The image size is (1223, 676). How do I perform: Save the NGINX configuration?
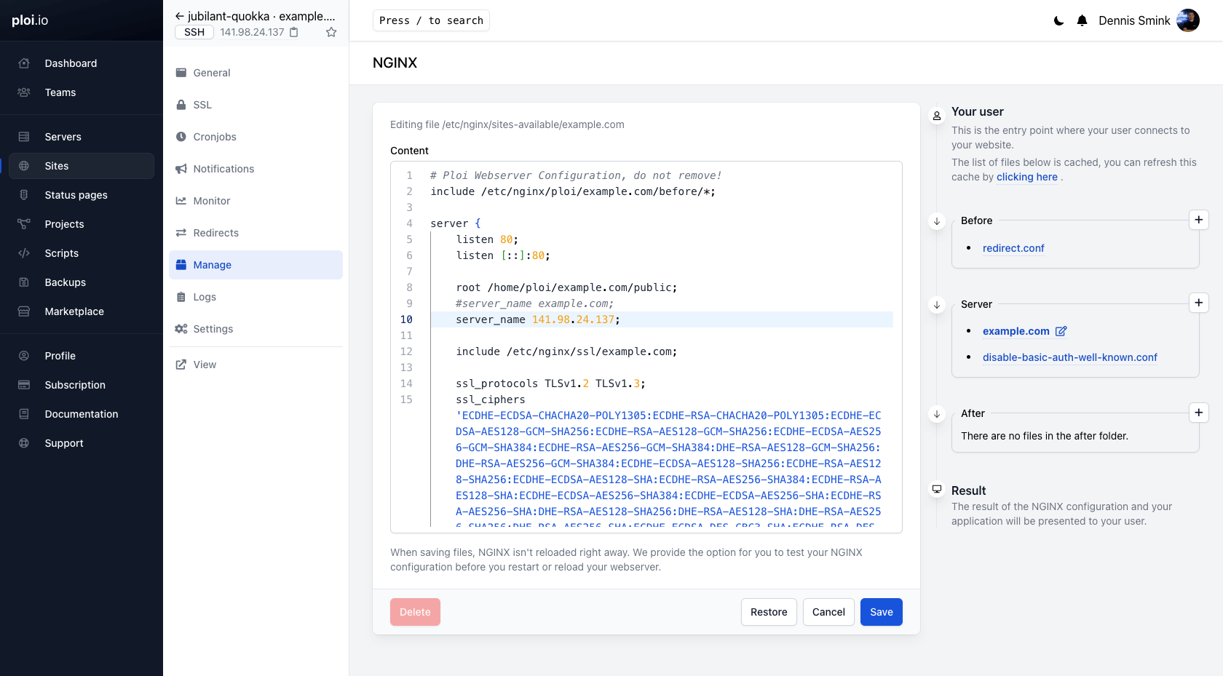pyautogui.click(x=882, y=612)
